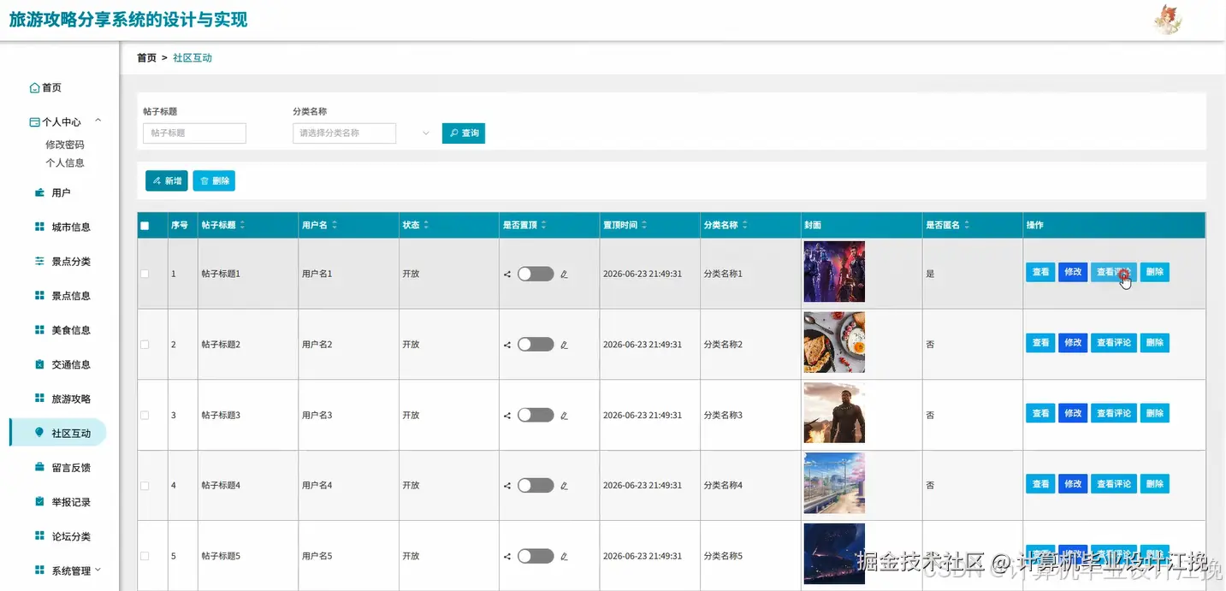This screenshot has height=591, width=1226.
Task: Click the edit pencil icon in row 帖子标题4
Action: click(564, 485)
